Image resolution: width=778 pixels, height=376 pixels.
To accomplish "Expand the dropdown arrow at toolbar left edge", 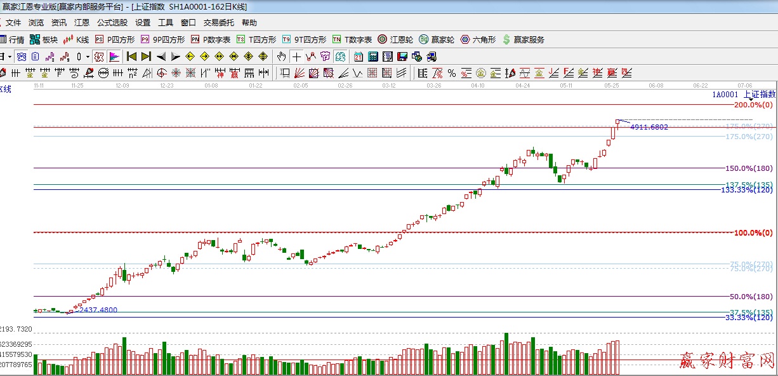I will 10,57.
